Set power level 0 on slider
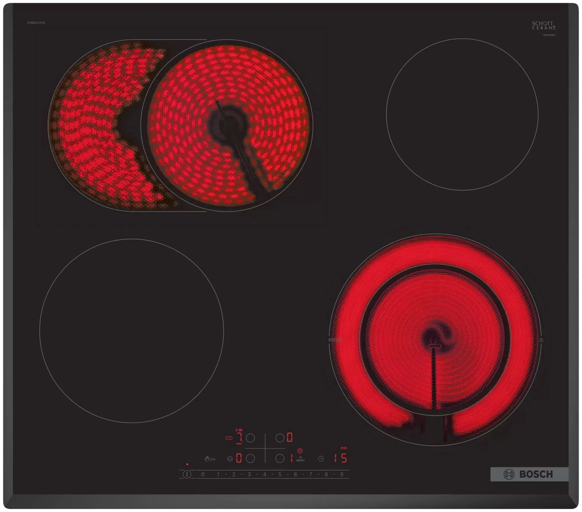 coord(203,475)
